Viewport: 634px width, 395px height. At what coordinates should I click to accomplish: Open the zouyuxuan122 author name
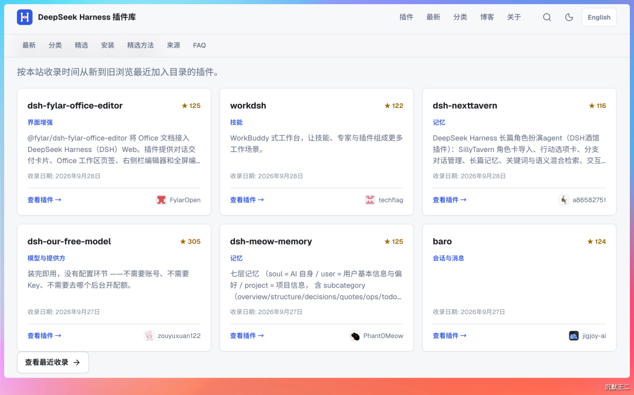tap(178, 336)
